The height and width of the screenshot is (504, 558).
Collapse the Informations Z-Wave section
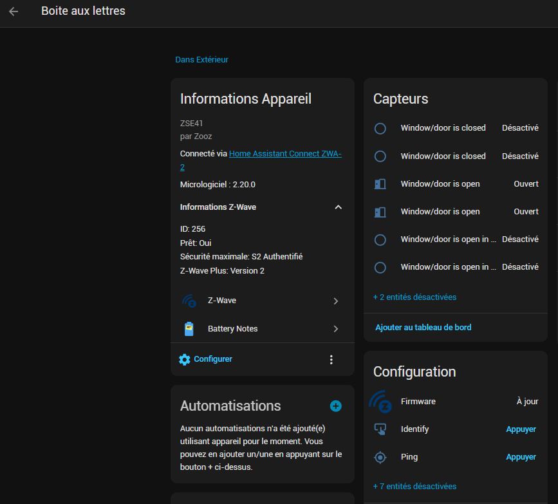point(338,207)
